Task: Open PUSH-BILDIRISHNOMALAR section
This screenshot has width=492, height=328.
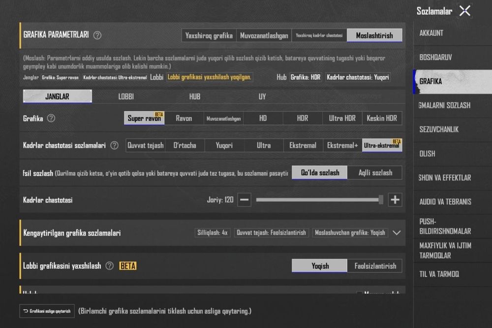Action: (453, 226)
